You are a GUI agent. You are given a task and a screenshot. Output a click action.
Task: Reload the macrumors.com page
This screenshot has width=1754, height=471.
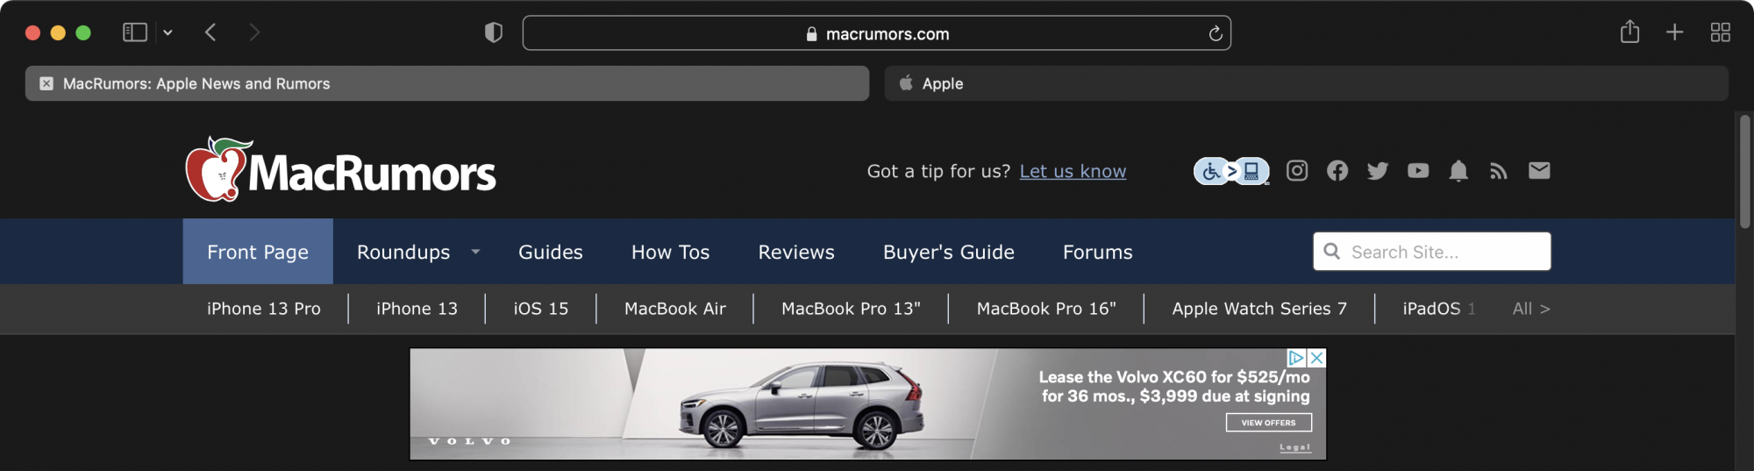(1216, 33)
